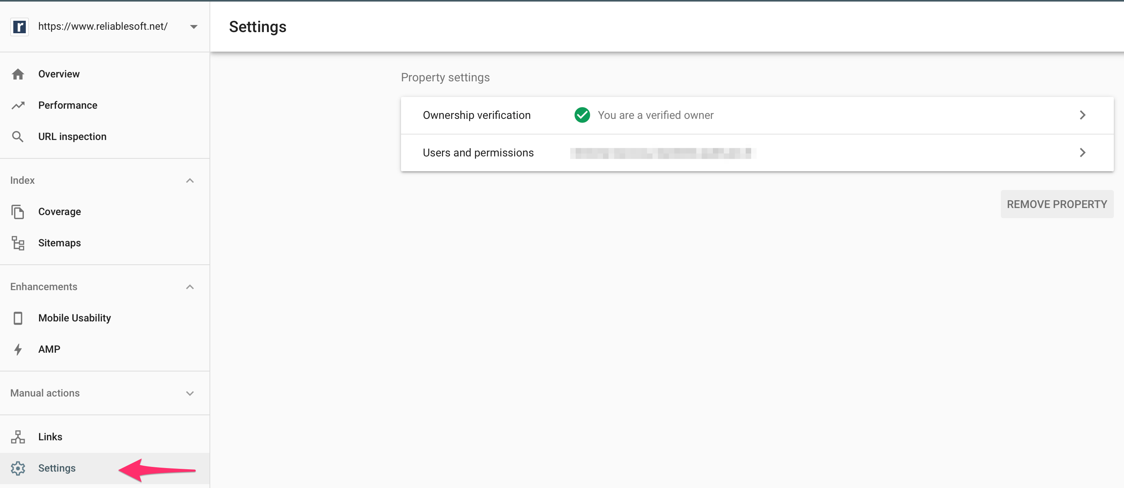Open the property selector dropdown arrow
Viewport: 1124px width, 488px height.
194,27
